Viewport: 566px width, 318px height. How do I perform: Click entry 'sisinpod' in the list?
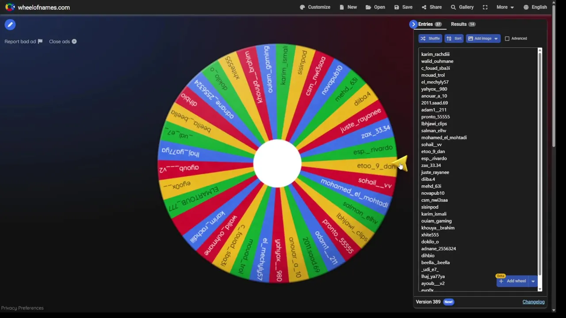point(429,207)
